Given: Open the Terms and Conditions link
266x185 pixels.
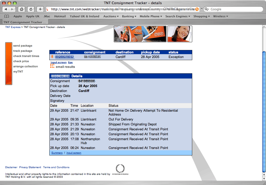Looking at the screenshot, I should [56, 167].
